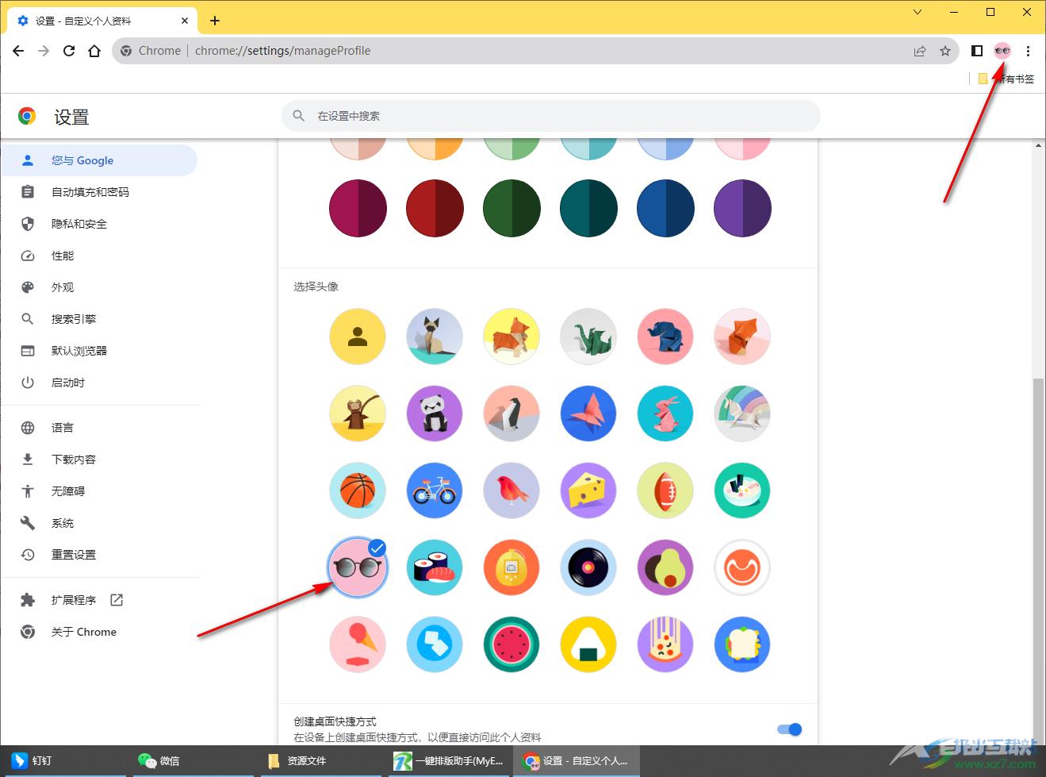Apply the dark magenta theme color
Viewport: 1046px width, 777px height.
click(358, 208)
